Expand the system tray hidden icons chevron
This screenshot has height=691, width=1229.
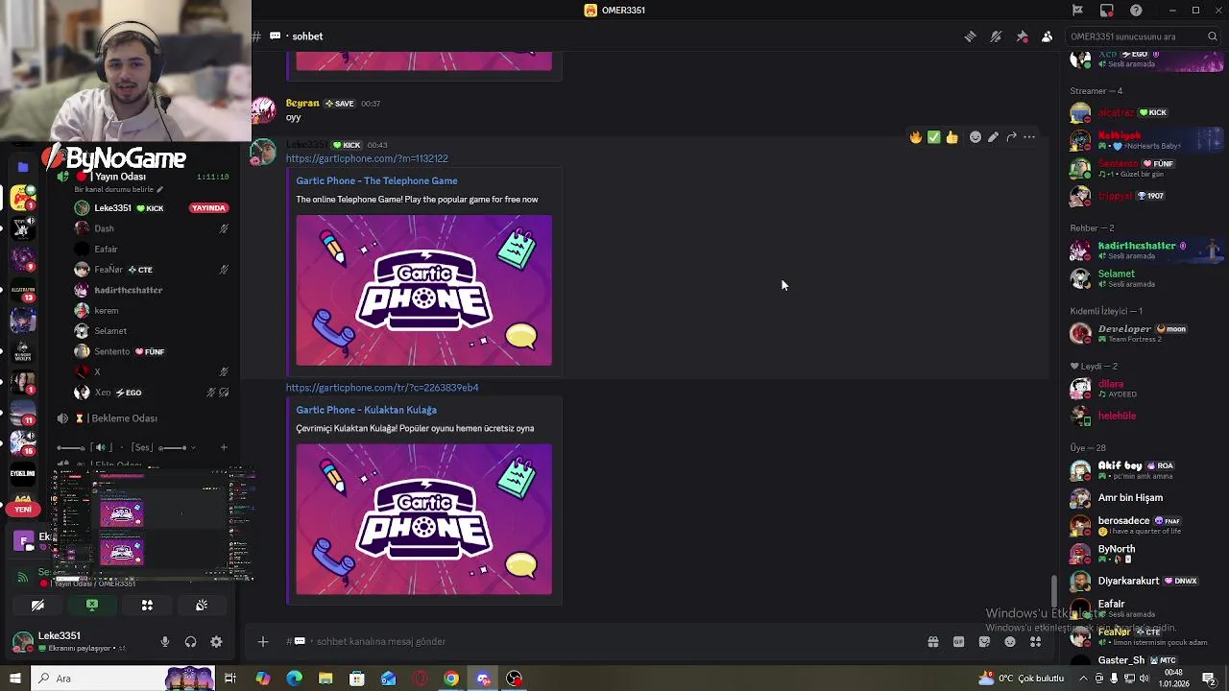1081,679
